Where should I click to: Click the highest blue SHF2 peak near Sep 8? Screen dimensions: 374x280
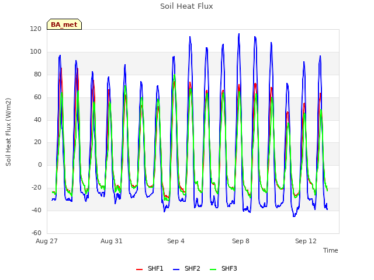click(x=239, y=34)
